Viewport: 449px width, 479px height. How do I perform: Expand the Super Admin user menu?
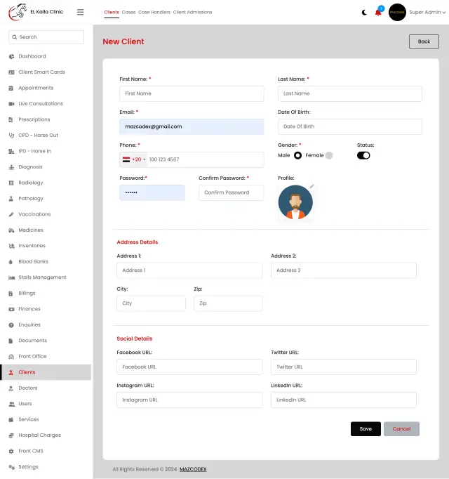[x=427, y=12]
